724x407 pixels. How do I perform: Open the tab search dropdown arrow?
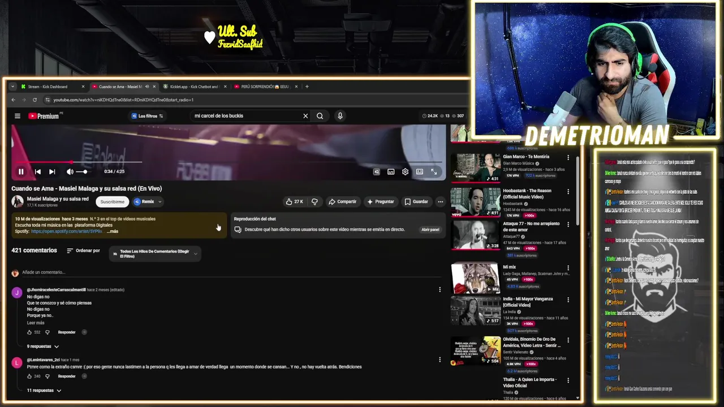click(12, 86)
